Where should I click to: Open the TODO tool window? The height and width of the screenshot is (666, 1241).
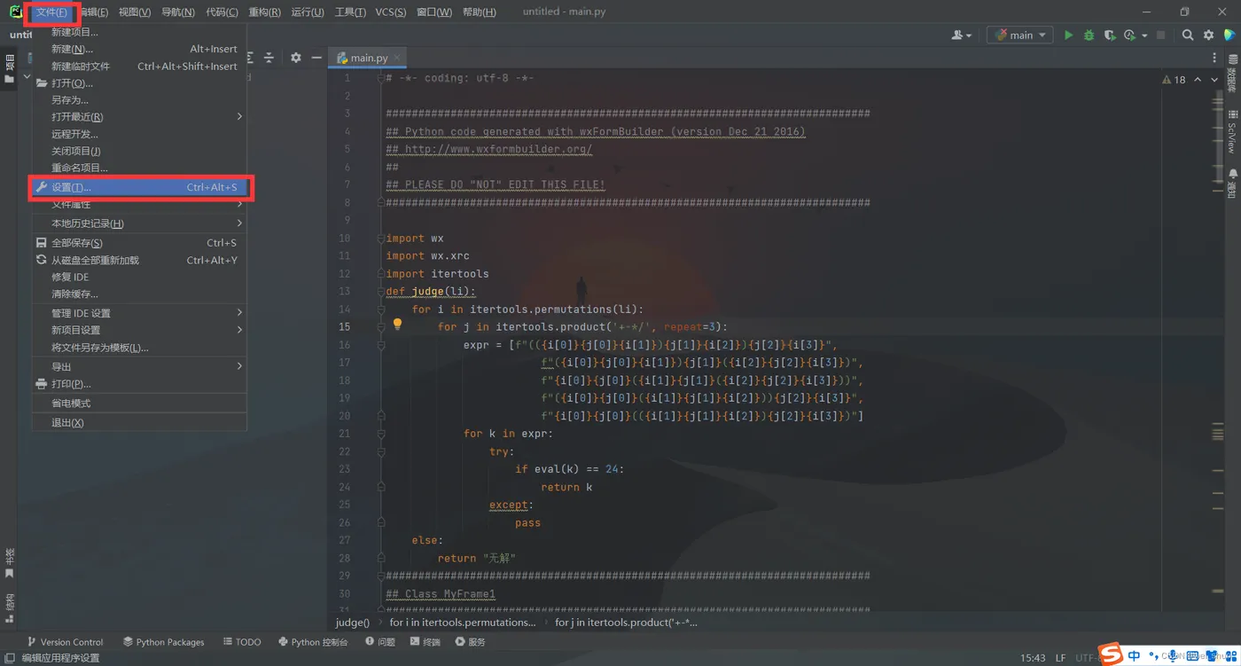(x=242, y=641)
